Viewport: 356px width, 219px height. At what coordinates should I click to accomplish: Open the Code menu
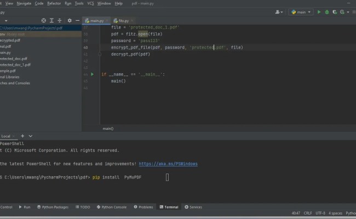coord(39,3)
